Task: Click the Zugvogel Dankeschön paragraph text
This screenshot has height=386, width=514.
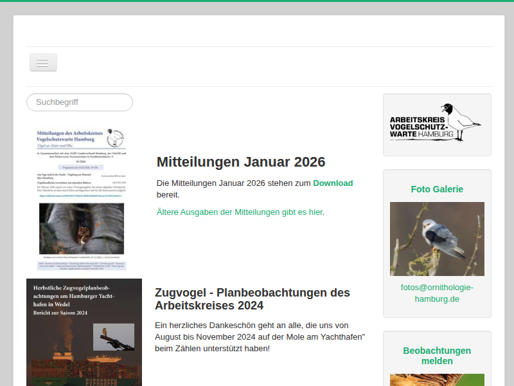Action: [260, 337]
